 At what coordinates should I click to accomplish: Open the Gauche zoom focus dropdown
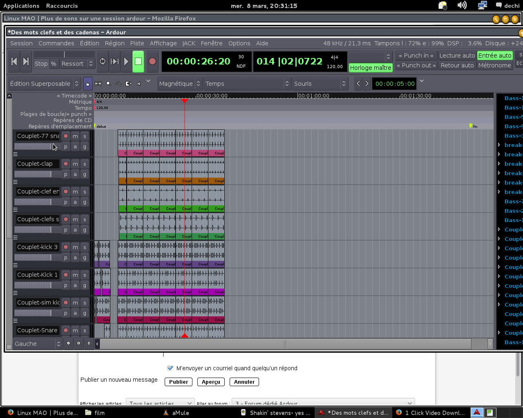pos(38,344)
